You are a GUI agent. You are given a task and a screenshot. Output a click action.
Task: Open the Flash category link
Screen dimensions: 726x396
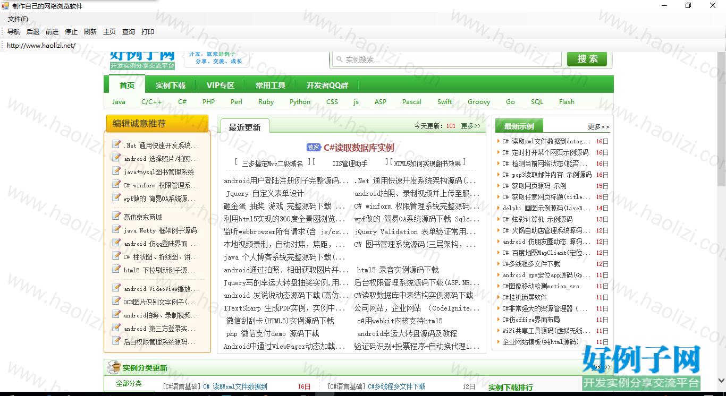click(567, 102)
